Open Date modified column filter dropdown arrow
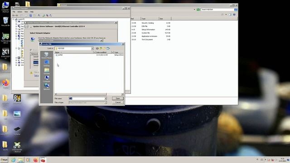Image resolution: width=290 pixels, height=163 pixels. coord(112,53)
